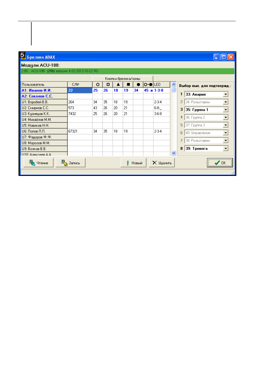
Task: Click the module row '2:00 : ACU-100'
Action: (127, 71)
